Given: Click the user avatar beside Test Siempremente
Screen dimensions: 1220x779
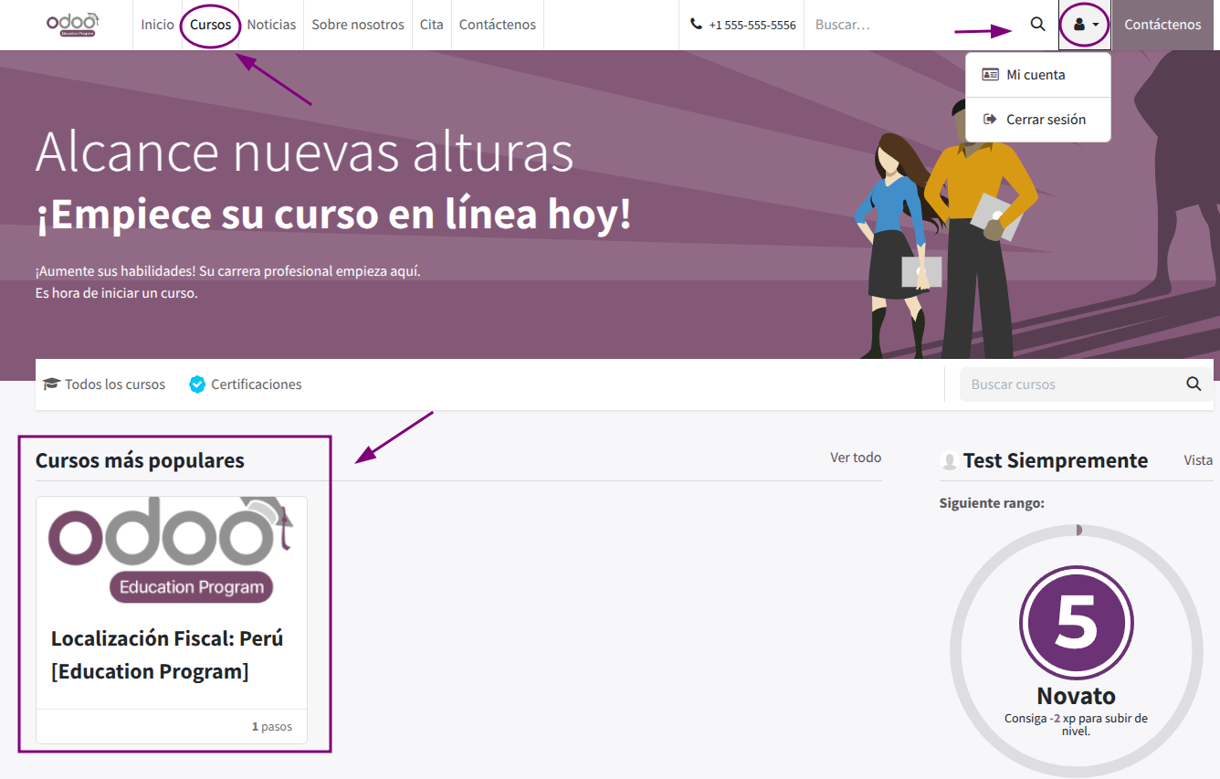Looking at the screenshot, I should [x=950, y=461].
